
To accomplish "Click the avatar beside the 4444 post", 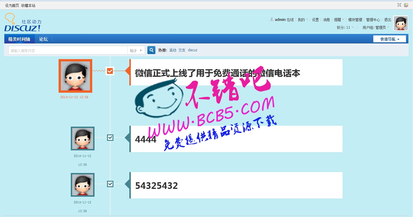I will click(83, 138).
